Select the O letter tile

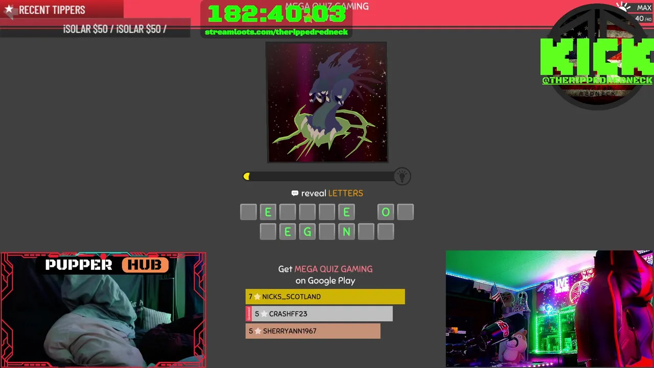coord(386,212)
